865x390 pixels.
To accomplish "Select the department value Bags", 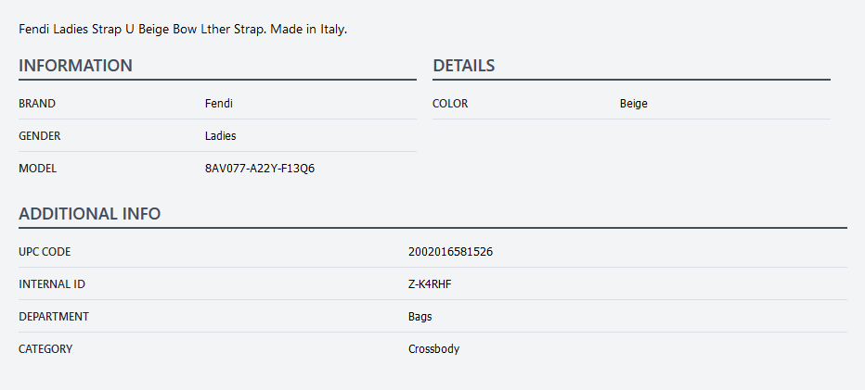I will tap(420, 317).
